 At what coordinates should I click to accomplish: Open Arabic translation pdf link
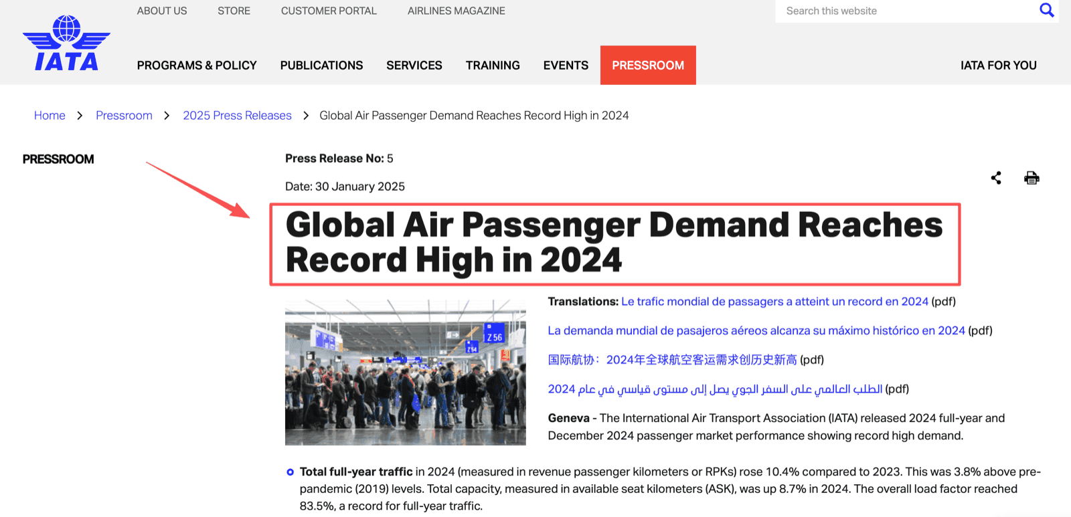point(715,389)
